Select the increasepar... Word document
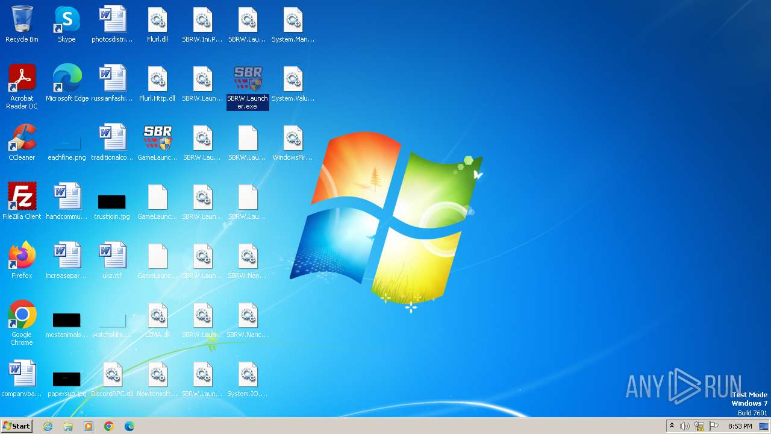The width and height of the screenshot is (771, 434). [x=67, y=261]
